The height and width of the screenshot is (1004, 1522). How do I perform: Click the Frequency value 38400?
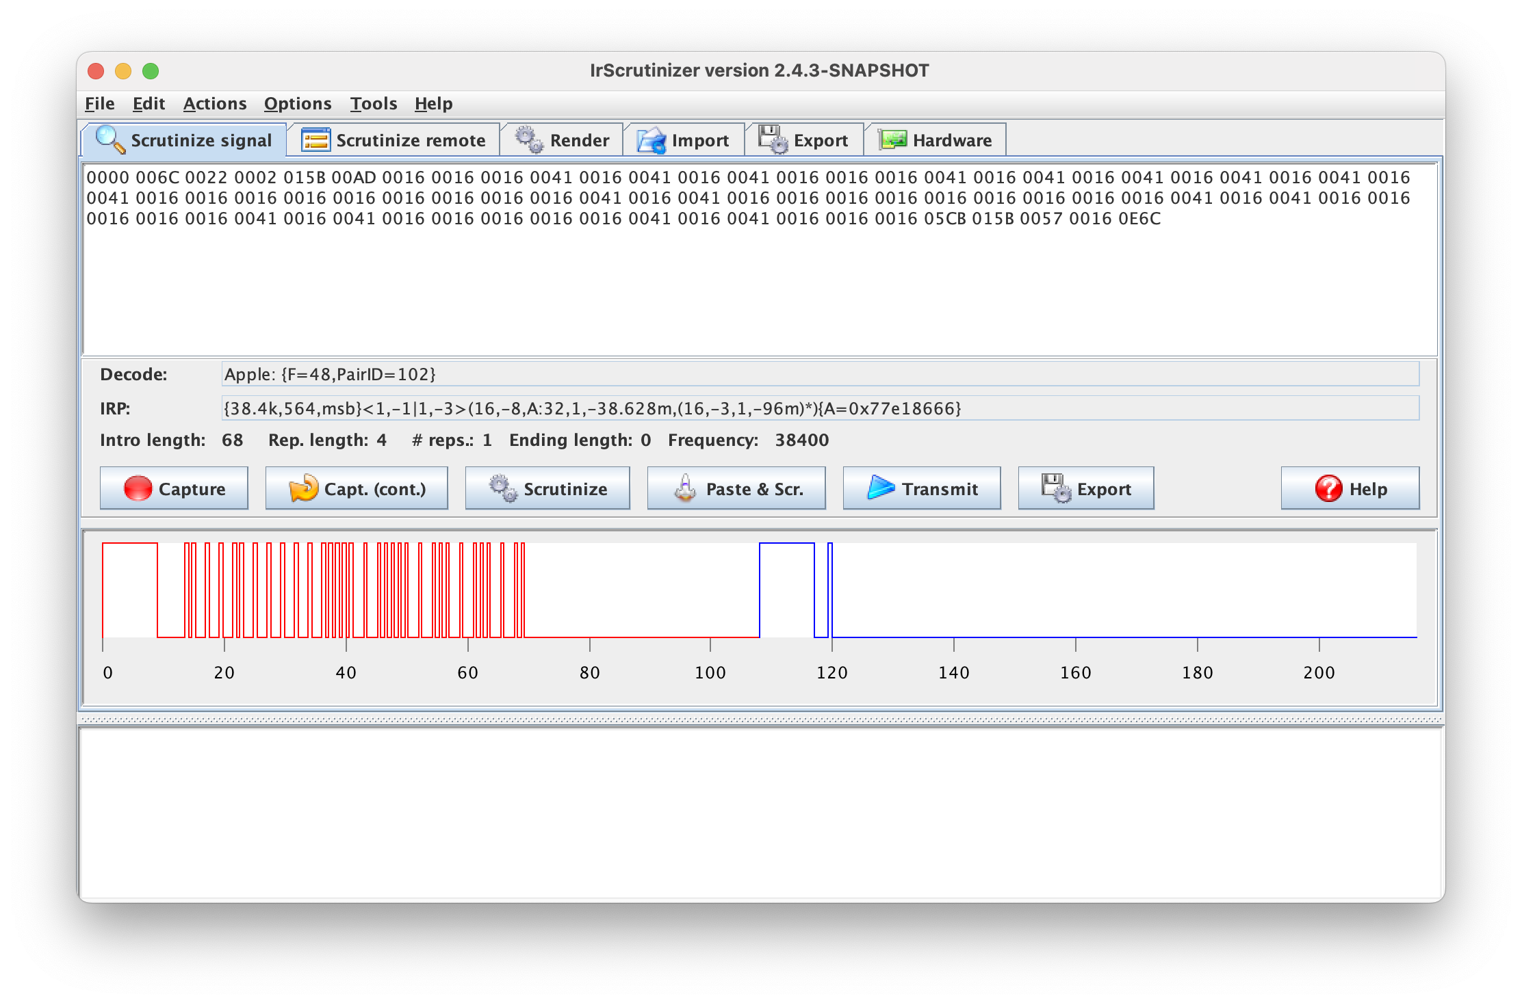tap(801, 440)
